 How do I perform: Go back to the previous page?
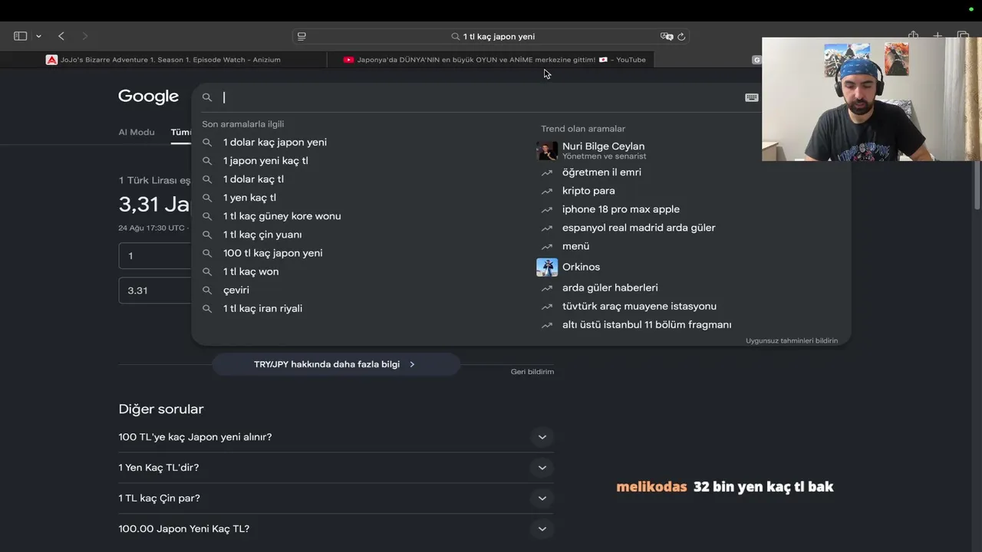61,36
